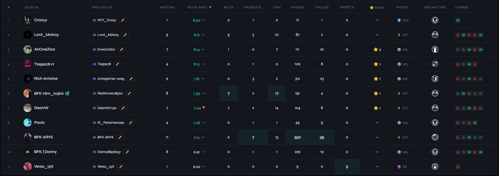Edit the ErwanZico EA pseudo
The image size is (499, 176).
(x=122, y=49)
